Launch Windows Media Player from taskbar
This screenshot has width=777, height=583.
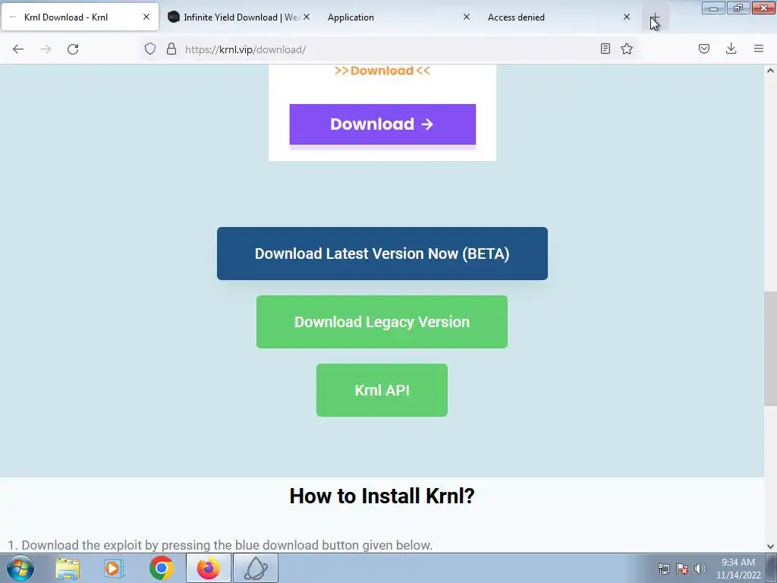click(x=114, y=568)
